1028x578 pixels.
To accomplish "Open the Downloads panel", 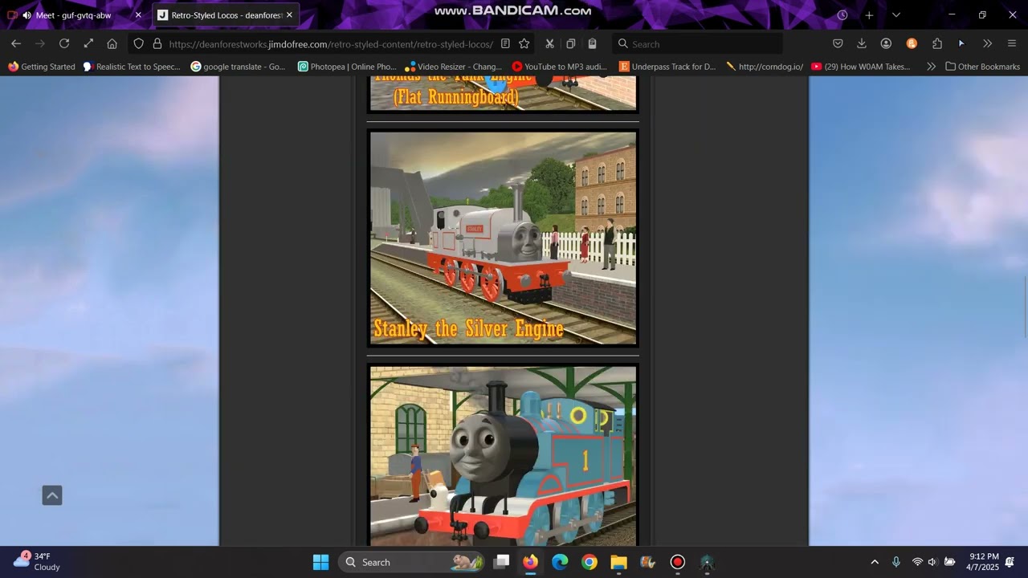I will 862,43.
